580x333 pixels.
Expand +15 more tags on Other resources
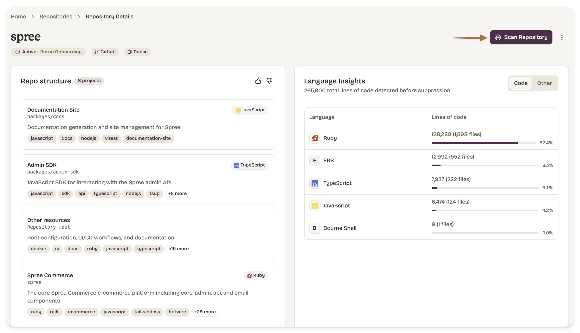pyautogui.click(x=179, y=249)
